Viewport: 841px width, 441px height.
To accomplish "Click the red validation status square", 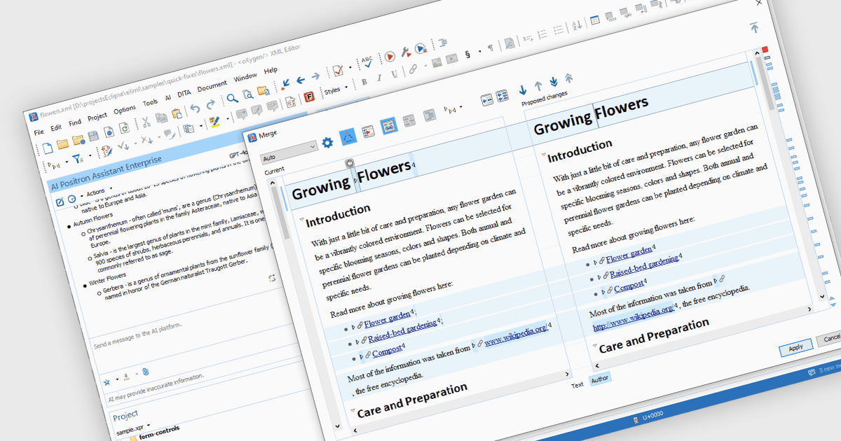I will (765, 50).
